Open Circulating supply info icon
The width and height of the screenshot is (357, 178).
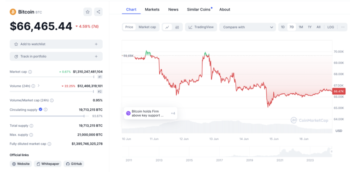pyautogui.click(x=46, y=110)
